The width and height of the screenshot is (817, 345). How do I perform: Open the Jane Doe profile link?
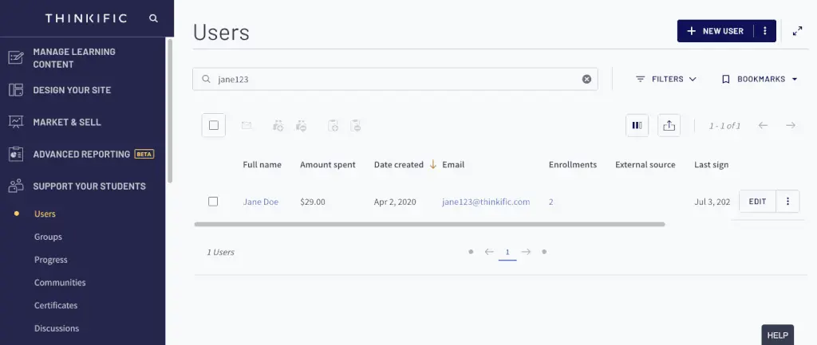(260, 202)
